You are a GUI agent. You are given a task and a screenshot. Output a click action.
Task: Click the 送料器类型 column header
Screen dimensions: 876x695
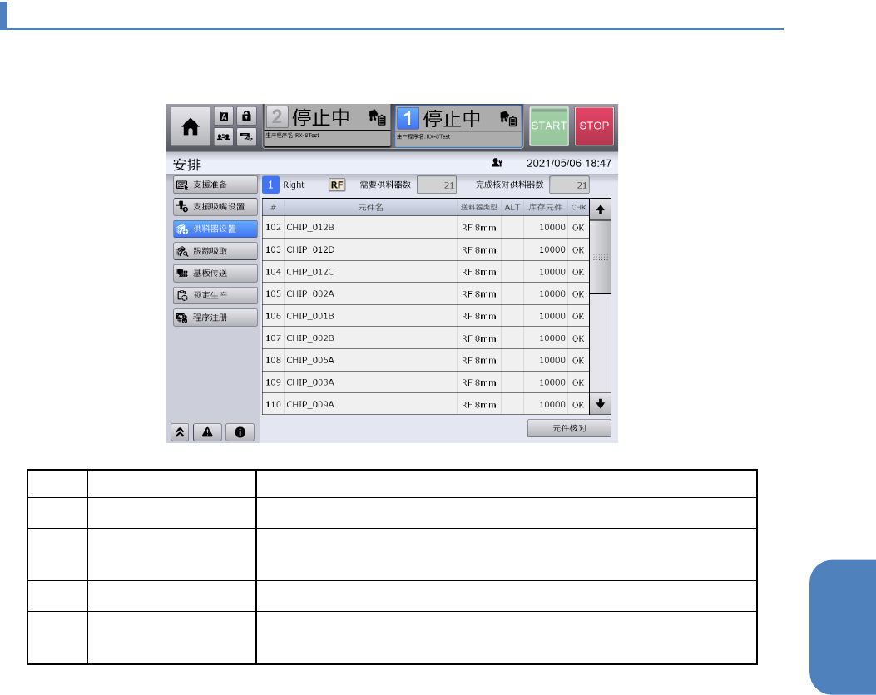[479, 207]
